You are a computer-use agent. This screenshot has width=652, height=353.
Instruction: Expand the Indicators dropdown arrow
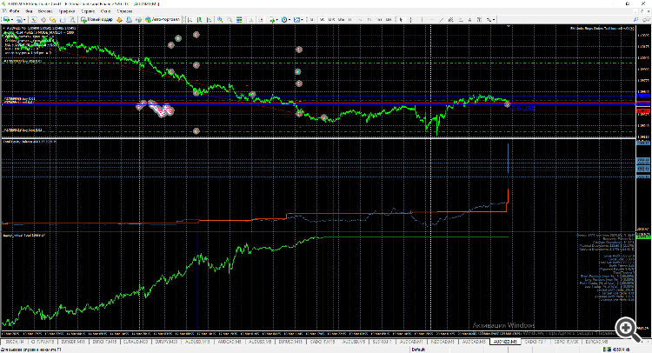(277, 19)
